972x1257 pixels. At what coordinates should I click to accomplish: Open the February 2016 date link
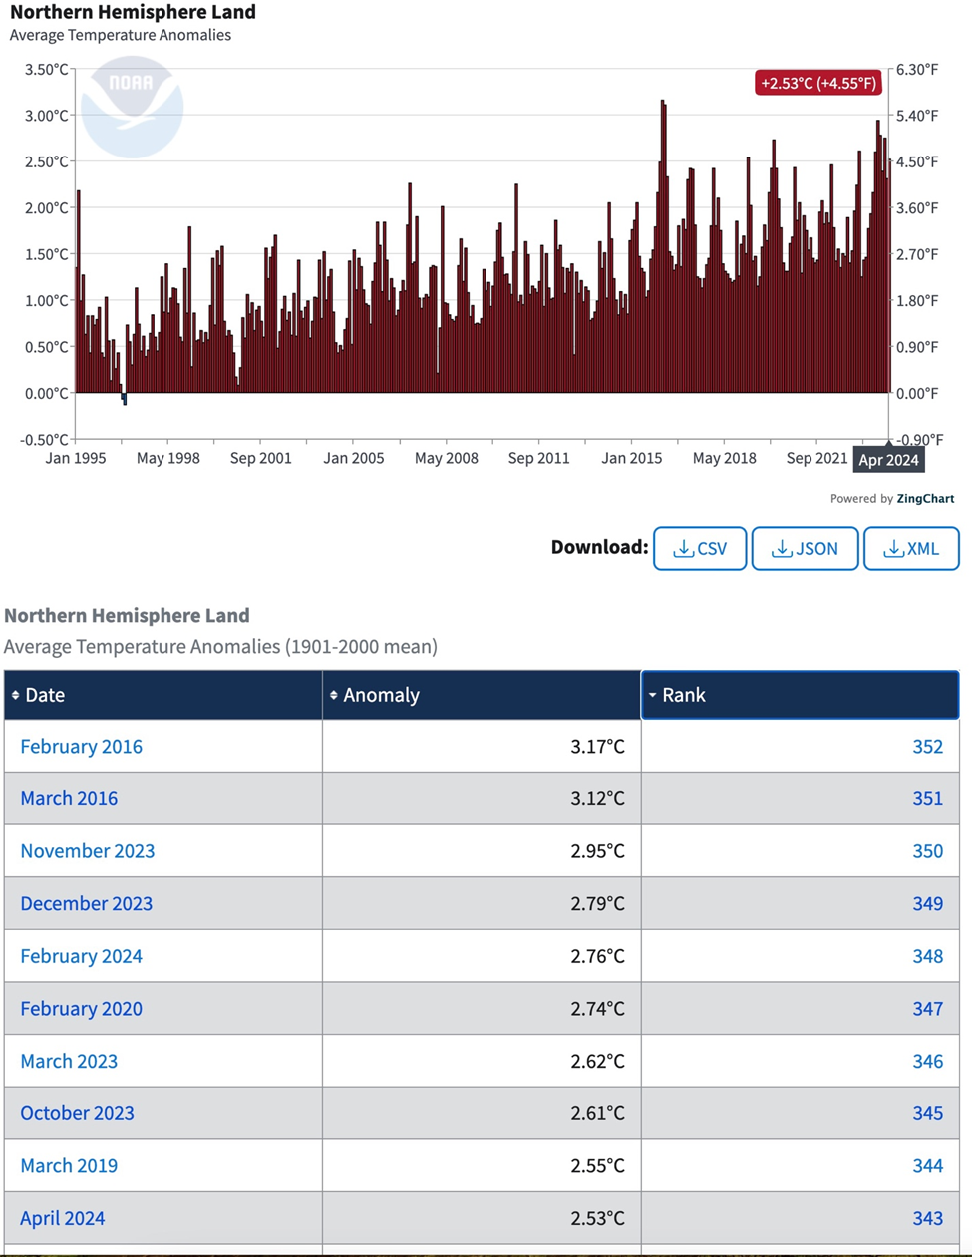(x=81, y=747)
